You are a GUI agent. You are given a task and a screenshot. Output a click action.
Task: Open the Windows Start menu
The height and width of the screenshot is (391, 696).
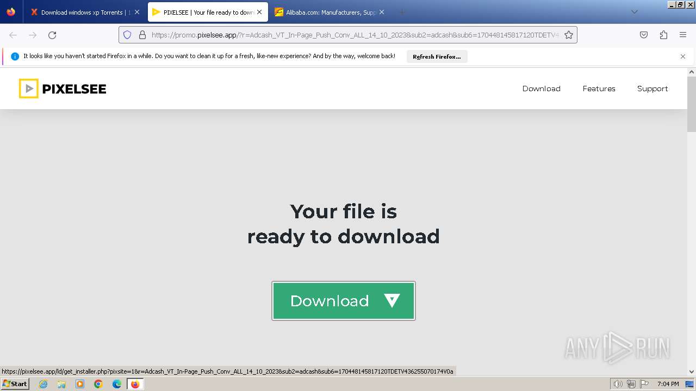point(15,384)
